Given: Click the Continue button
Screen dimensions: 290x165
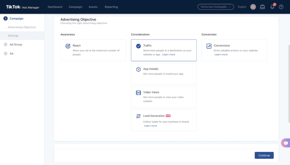Looking at the screenshot, I should pos(264,155).
